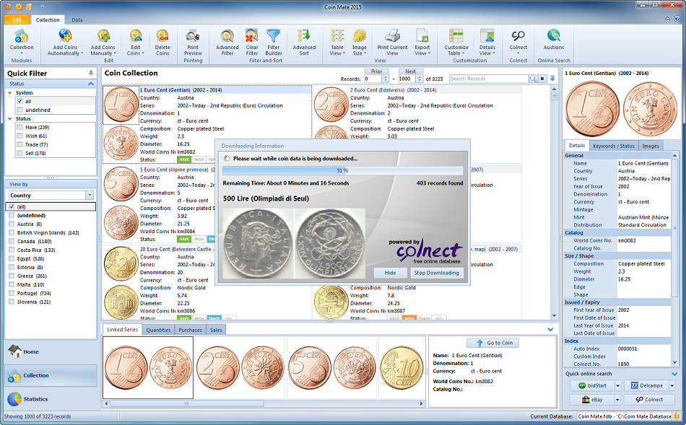Select the 2 Euro Cent linked series thumbnail
Screen dimensions: 686x425
pos(239,367)
